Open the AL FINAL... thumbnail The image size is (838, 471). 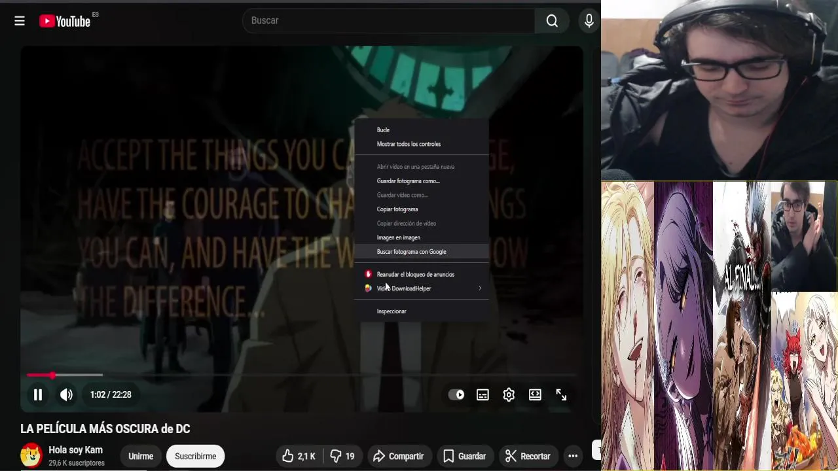[x=742, y=326]
